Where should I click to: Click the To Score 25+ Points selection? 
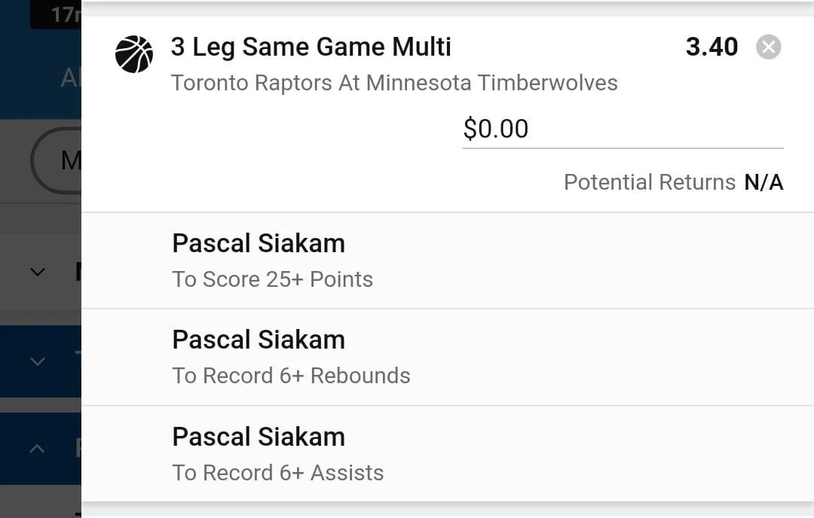pos(272,279)
